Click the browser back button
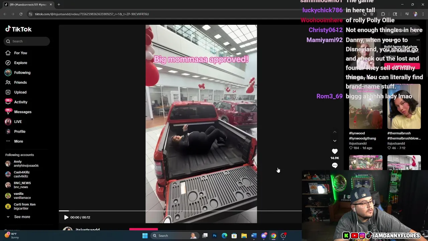 [5, 14]
